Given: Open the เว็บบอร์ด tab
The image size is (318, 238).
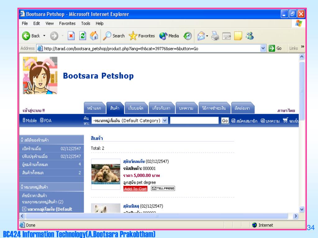Looking at the screenshot, I should pos(136,108).
